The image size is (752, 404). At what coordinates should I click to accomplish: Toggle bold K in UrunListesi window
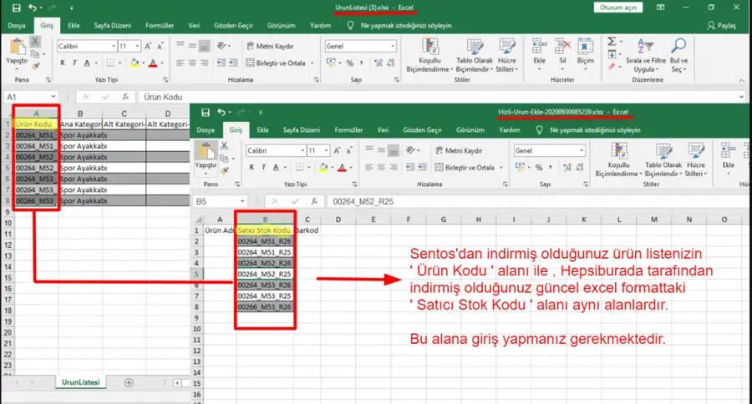(x=63, y=63)
